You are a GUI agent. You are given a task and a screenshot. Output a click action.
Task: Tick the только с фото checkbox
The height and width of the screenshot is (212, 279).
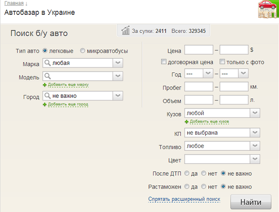[222, 62]
